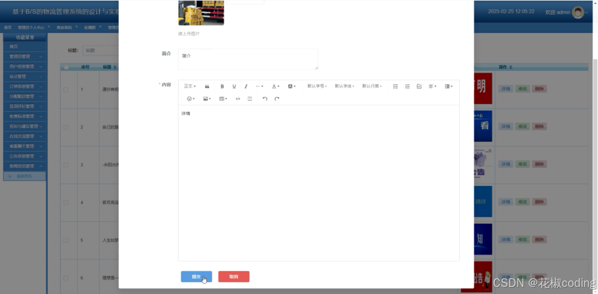Image resolution: width=598 pixels, height=294 pixels.
Task: Focus the 简介 textarea
Action: coord(248,59)
